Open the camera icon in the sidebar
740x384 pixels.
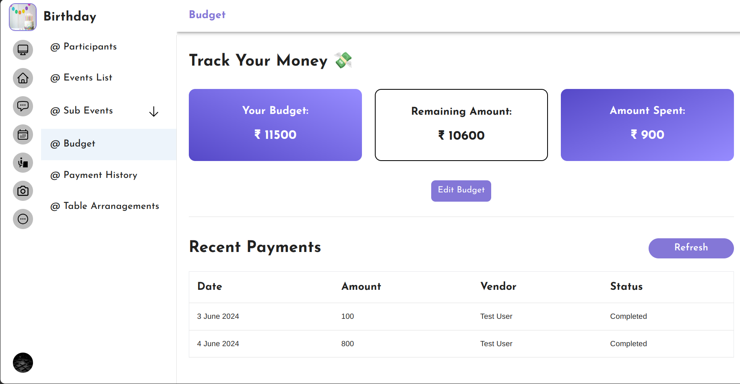[x=23, y=191]
